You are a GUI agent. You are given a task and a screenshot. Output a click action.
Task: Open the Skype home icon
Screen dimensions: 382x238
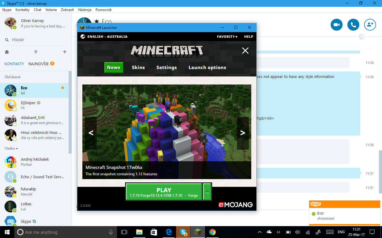click(x=7, y=52)
